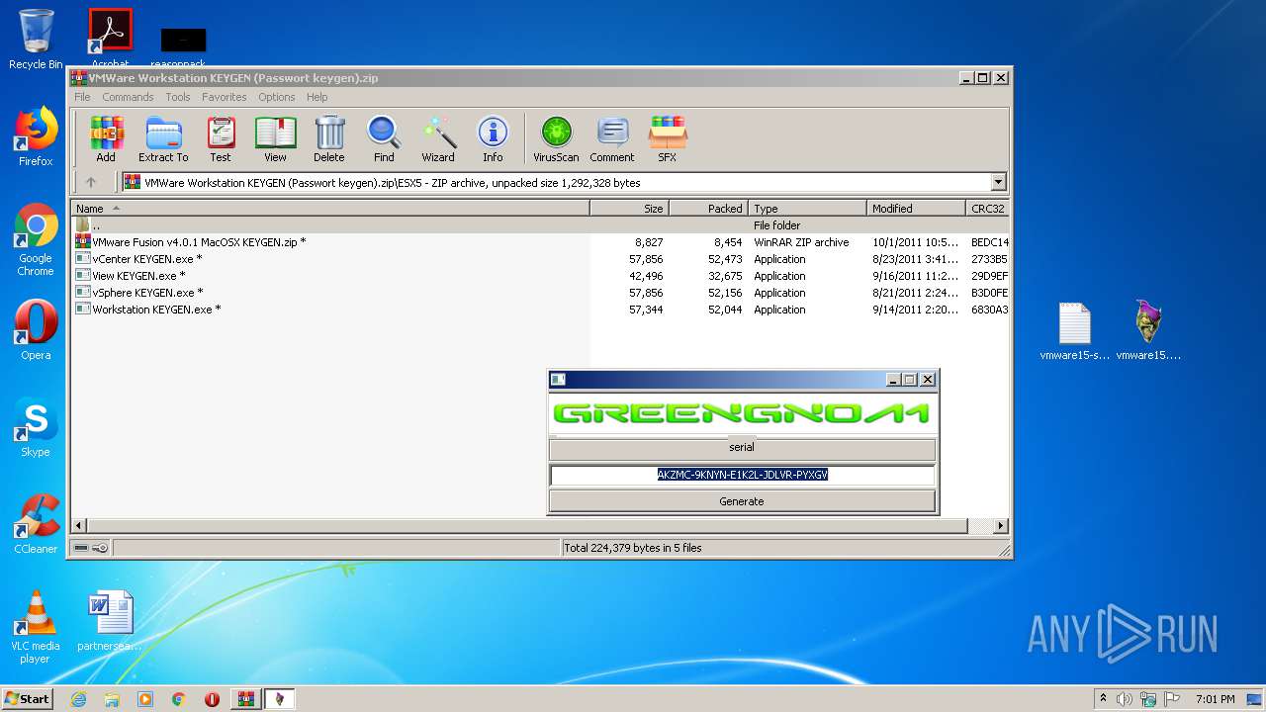1266x712 pixels.
Task: Click horizontal scrollbar right arrow in WinRAR
Action: pyautogui.click(x=1000, y=526)
